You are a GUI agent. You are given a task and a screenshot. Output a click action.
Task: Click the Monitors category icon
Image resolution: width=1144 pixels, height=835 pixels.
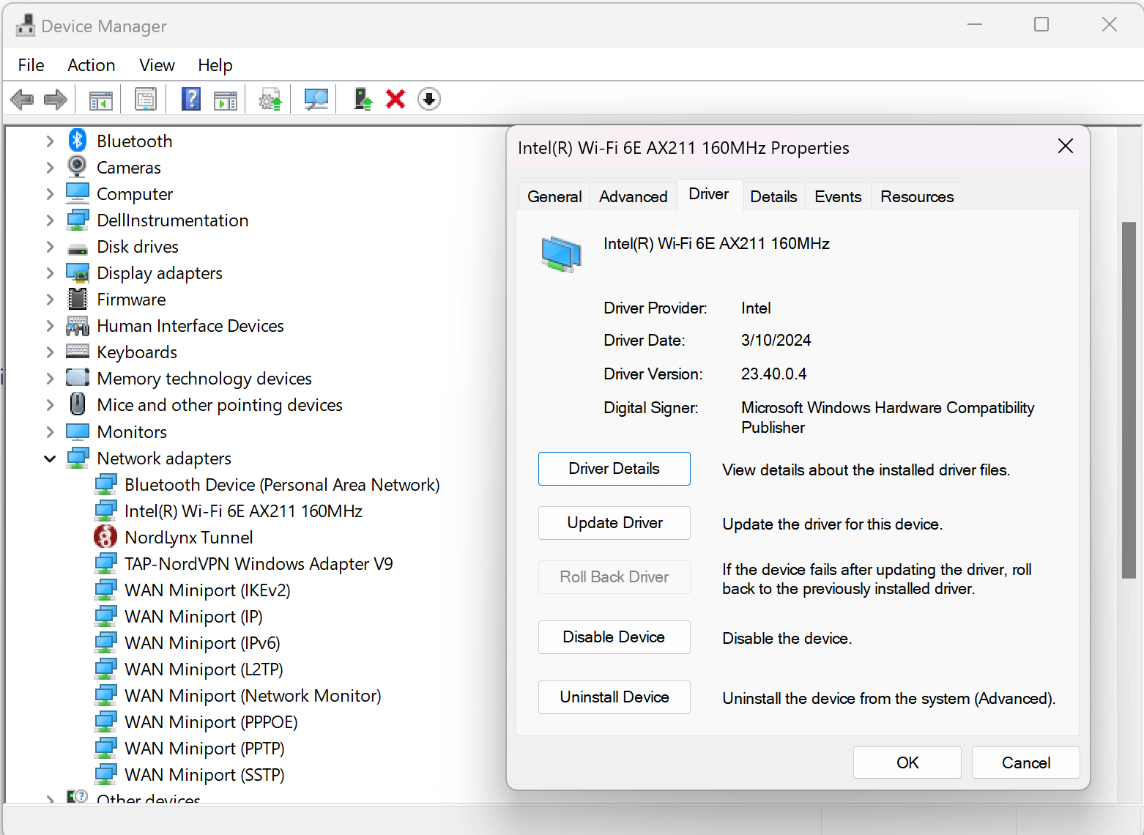click(x=78, y=431)
